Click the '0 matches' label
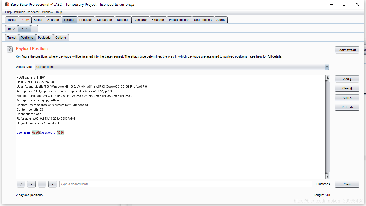Screen dimensions: 366x206 tap(323, 184)
